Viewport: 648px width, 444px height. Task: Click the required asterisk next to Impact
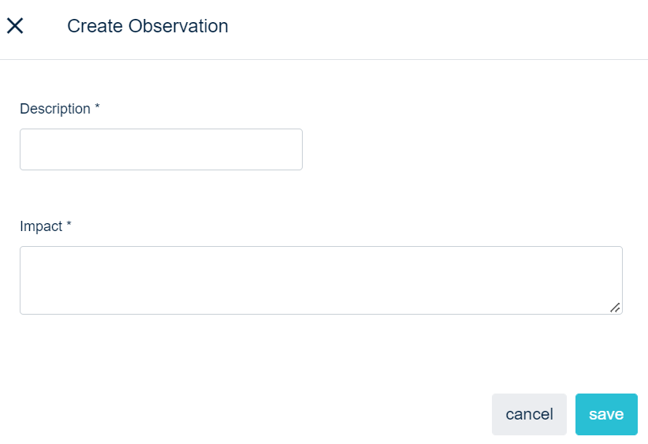69,226
